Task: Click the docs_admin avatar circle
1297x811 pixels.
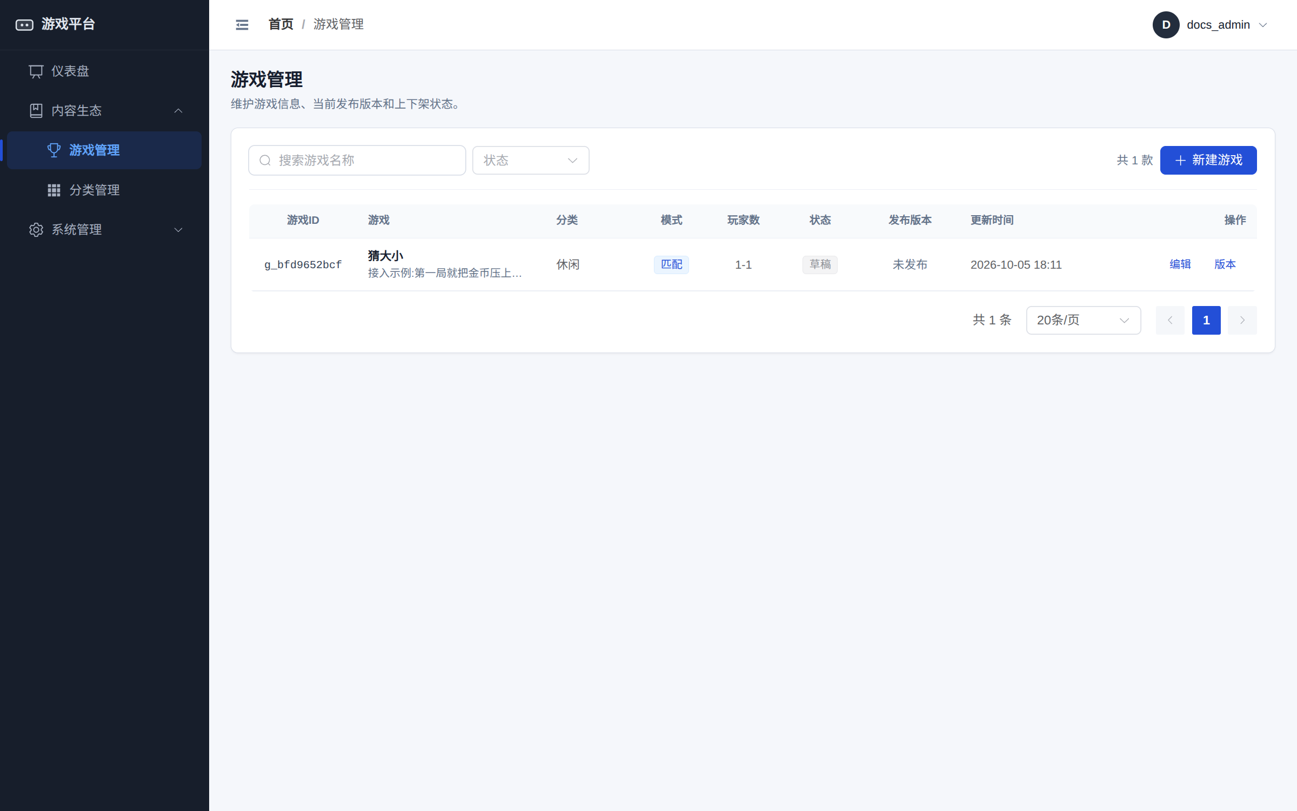Action: [x=1166, y=25]
